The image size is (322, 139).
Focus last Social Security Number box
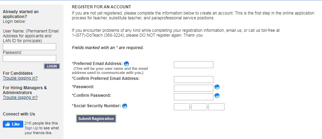pyautogui.click(x=217, y=106)
